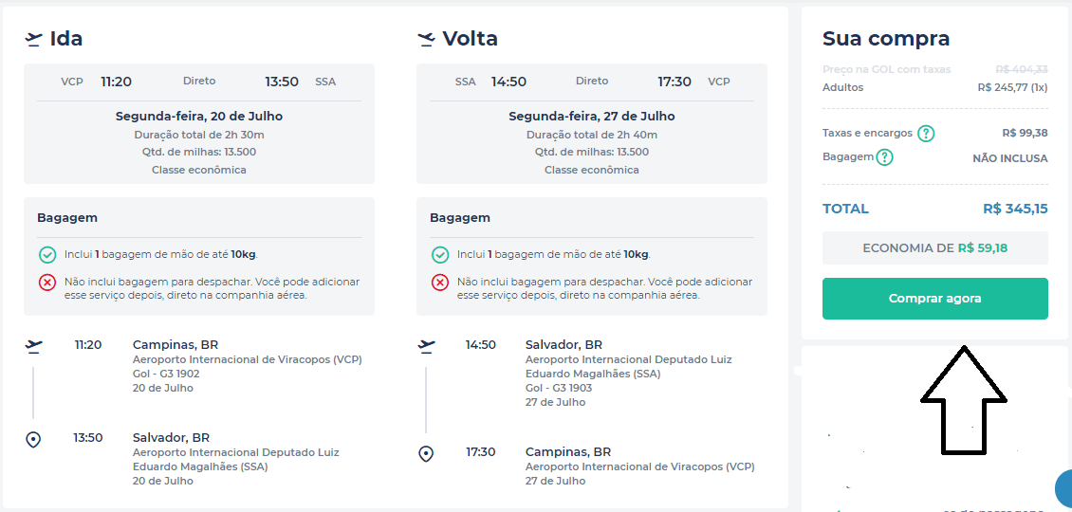1072x512 pixels.
Task: Click the Comprar agora button
Action: (934, 299)
